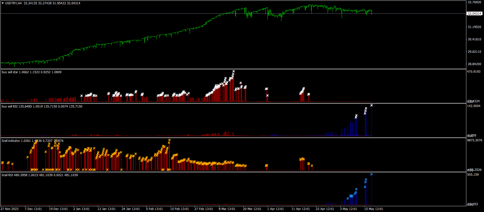Image resolution: width=484 pixels, height=212 pixels.
Task: Click the highest orange X in Grail indicator
Action: [170, 140]
